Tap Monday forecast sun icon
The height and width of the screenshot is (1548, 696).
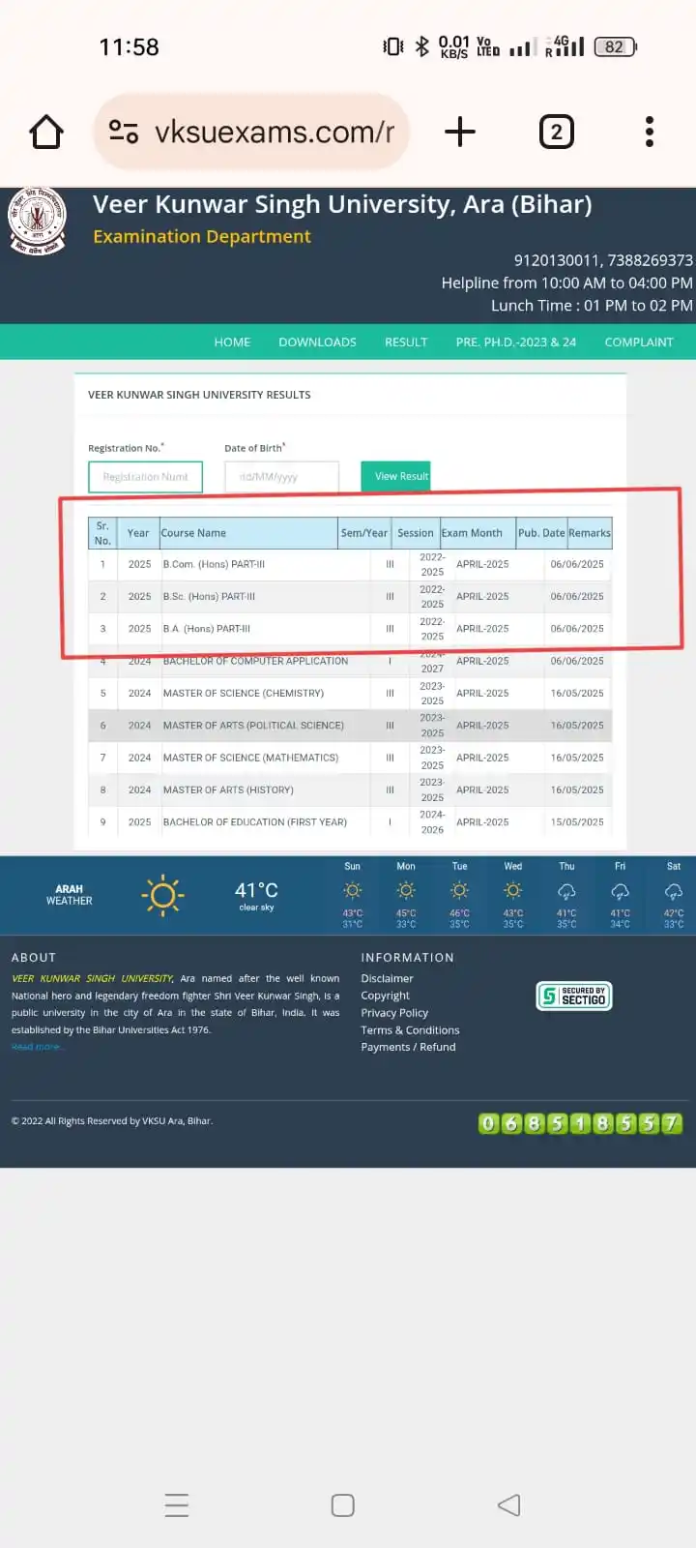click(406, 890)
